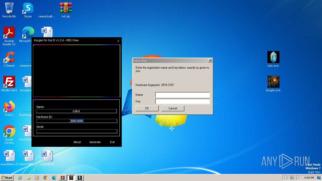This screenshot has width=322, height=181.
Task: Close the Enter Key dialog
Action: (x=210, y=61)
